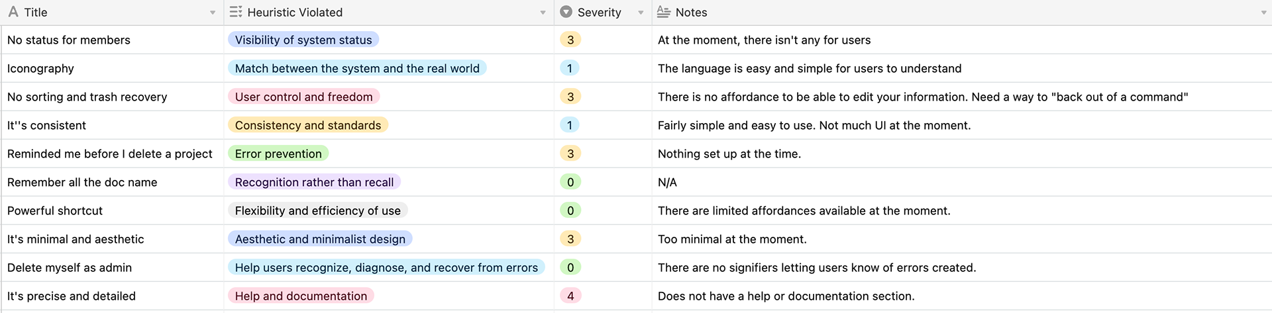Screen dimensions: 1272x313
Task: Click the Title column text-type icon
Action: coord(13,12)
